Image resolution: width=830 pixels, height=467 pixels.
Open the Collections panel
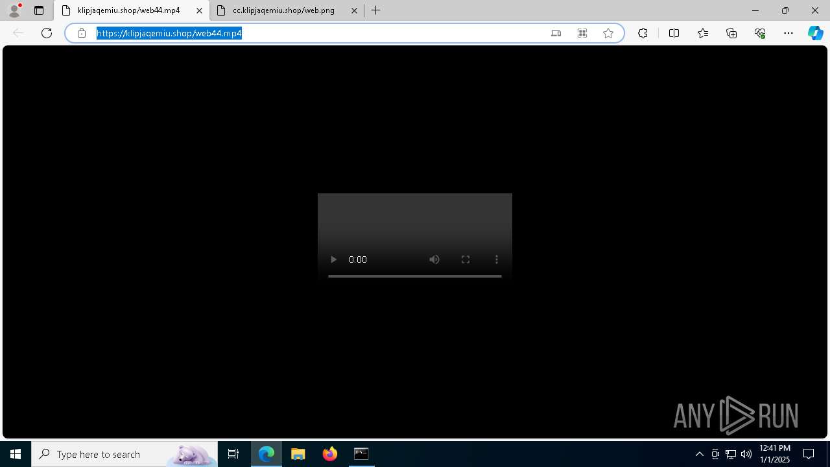[731, 33]
